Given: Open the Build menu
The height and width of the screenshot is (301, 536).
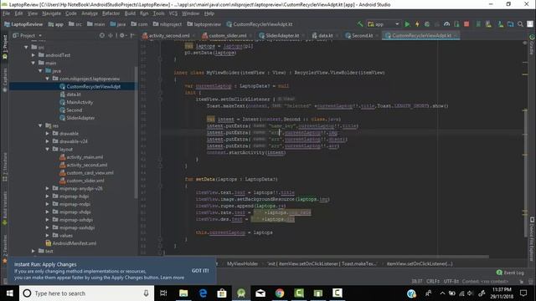Looking at the screenshot, I should 130,13.
